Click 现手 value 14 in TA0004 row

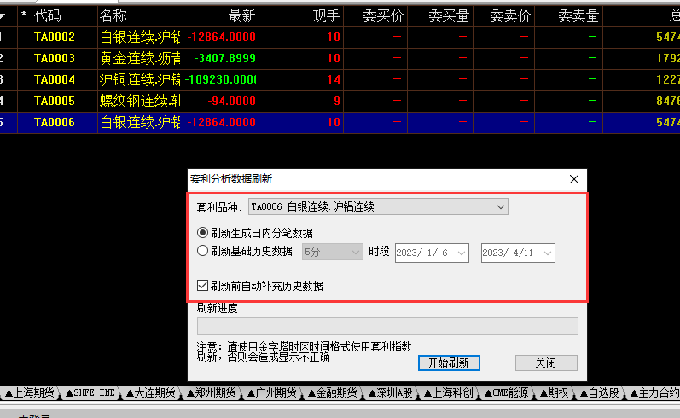tap(334, 80)
